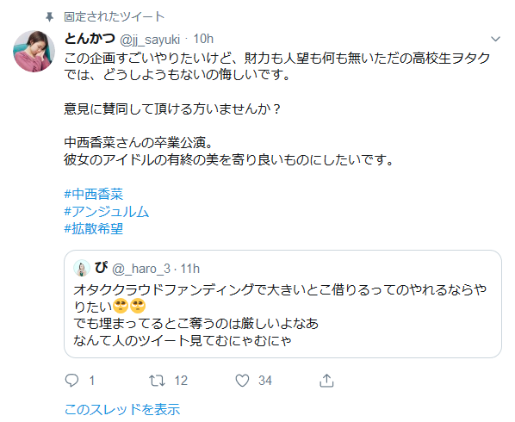Viewport: 515px width, 422px height.
Task: Like the tweet with heart icon
Action: coord(242,381)
